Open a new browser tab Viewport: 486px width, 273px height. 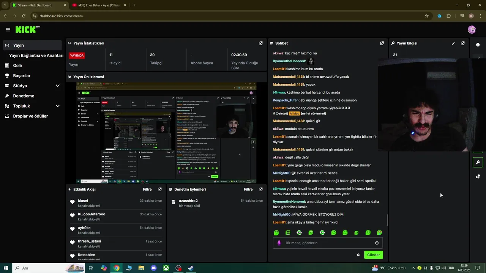click(x=134, y=5)
